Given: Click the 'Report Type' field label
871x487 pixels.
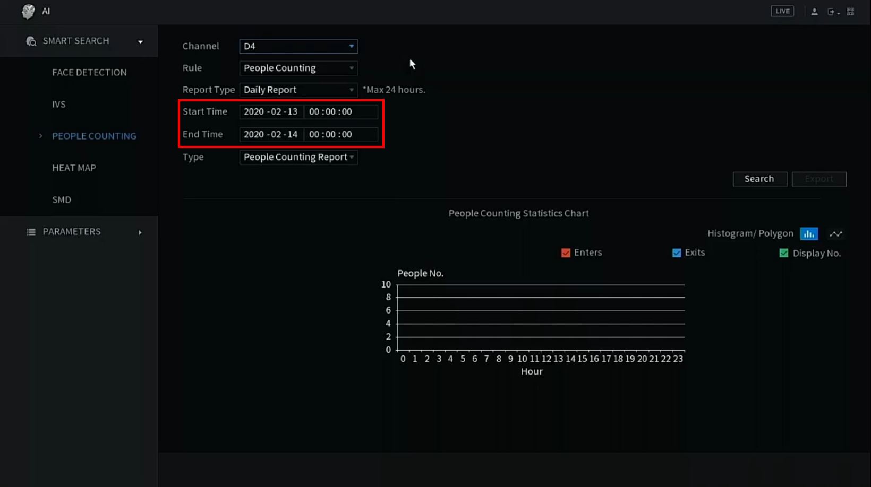Looking at the screenshot, I should [208, 90].
